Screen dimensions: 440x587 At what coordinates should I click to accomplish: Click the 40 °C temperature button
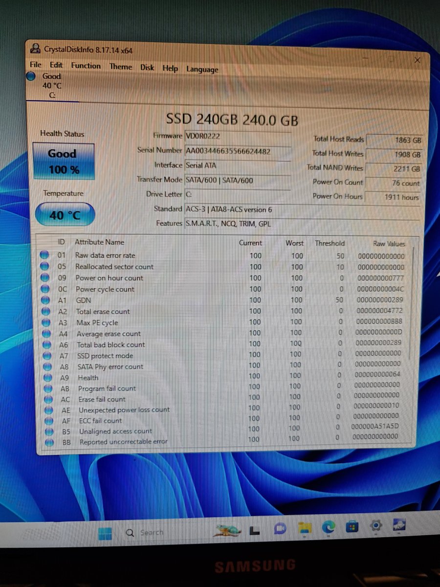point(65,215)
